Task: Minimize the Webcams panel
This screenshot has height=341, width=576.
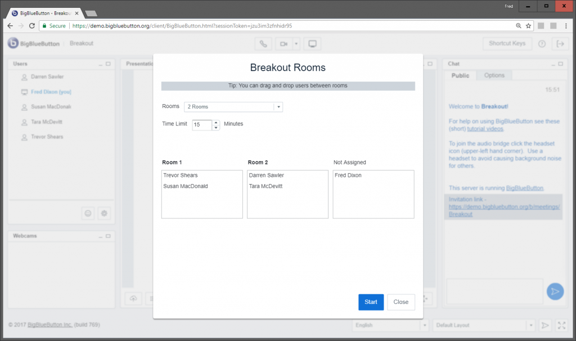Action: [x=101, y=236]
